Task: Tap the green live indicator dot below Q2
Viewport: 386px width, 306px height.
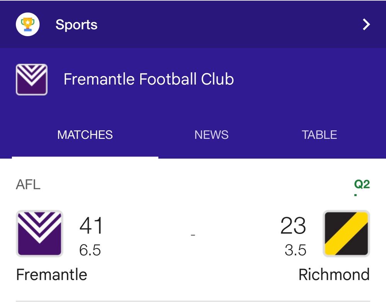Action: point(355,195)
